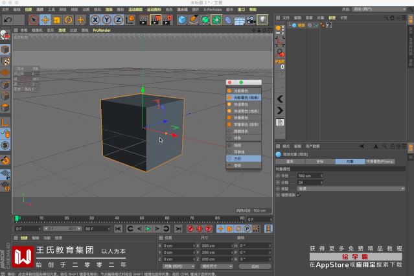
Task: Click the Undo arrow icon
Action: 8,20
